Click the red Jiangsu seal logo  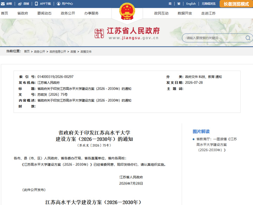coord(99,33)
